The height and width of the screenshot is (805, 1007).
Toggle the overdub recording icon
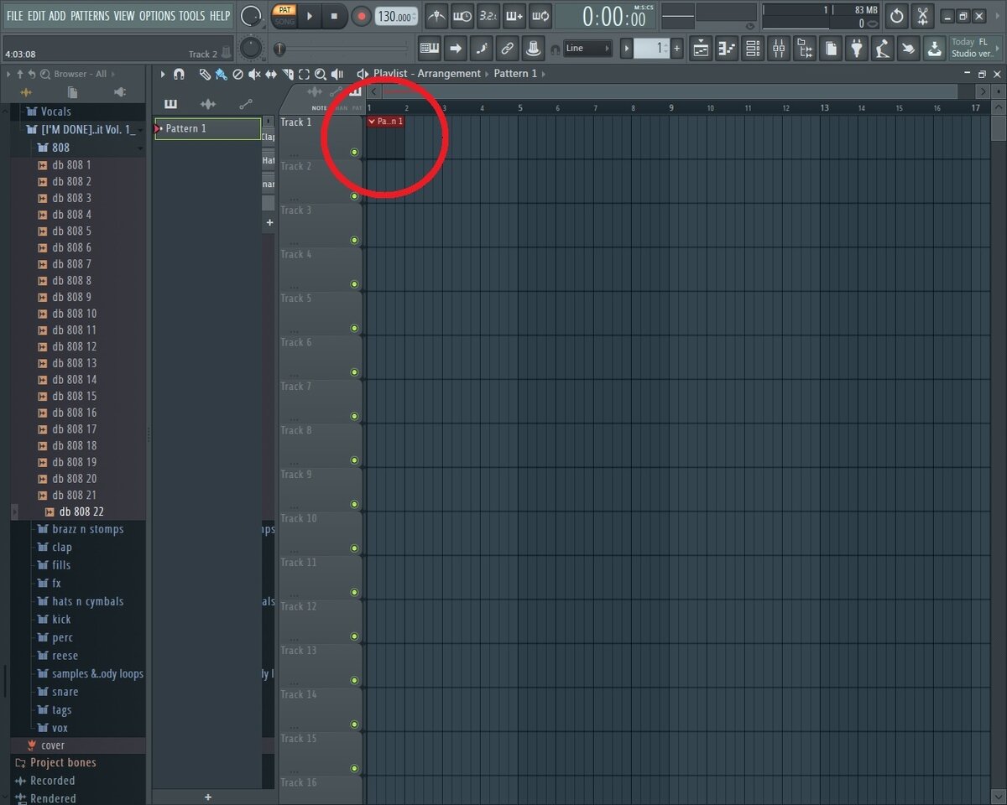pyautogui.click(x=514, y=16)
